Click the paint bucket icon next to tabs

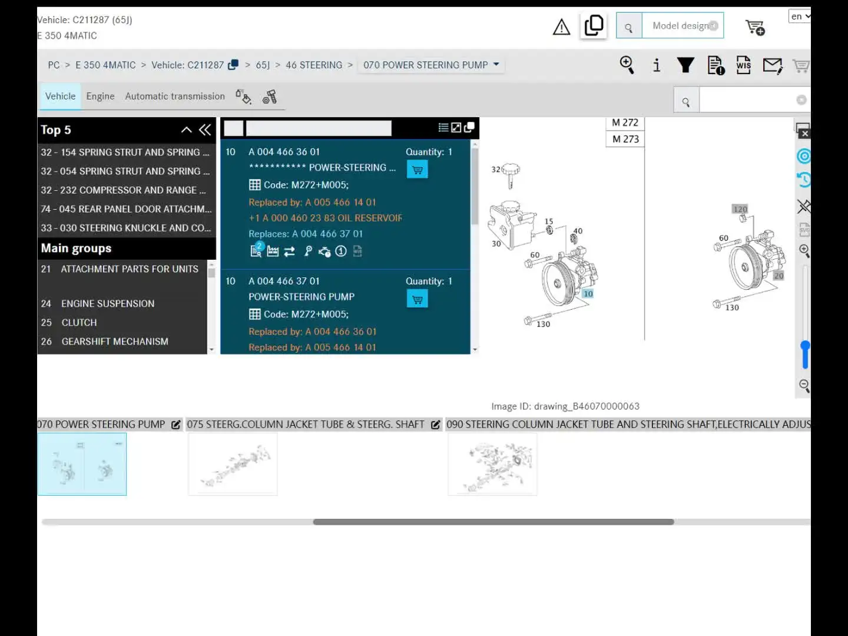[243, 97]
